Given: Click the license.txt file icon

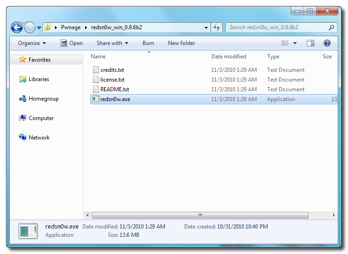Looking at the screenshot, I should click(96, 80).
